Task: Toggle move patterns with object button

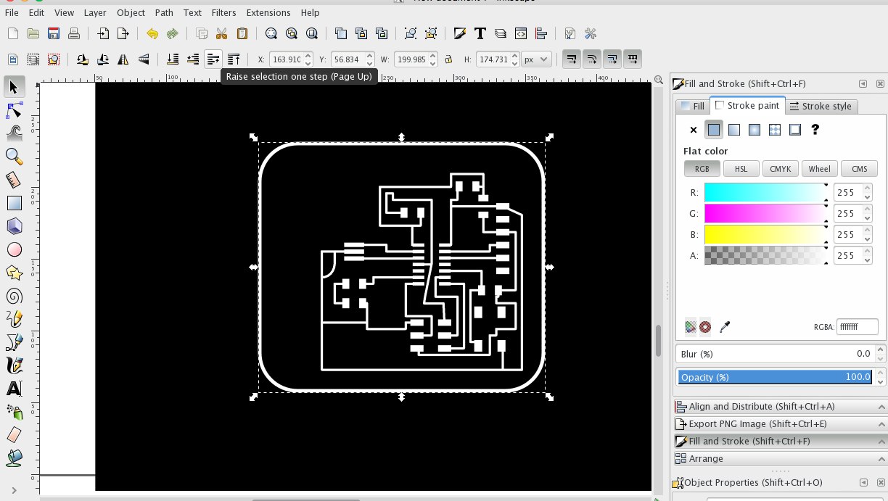Action: coord(633,59)
